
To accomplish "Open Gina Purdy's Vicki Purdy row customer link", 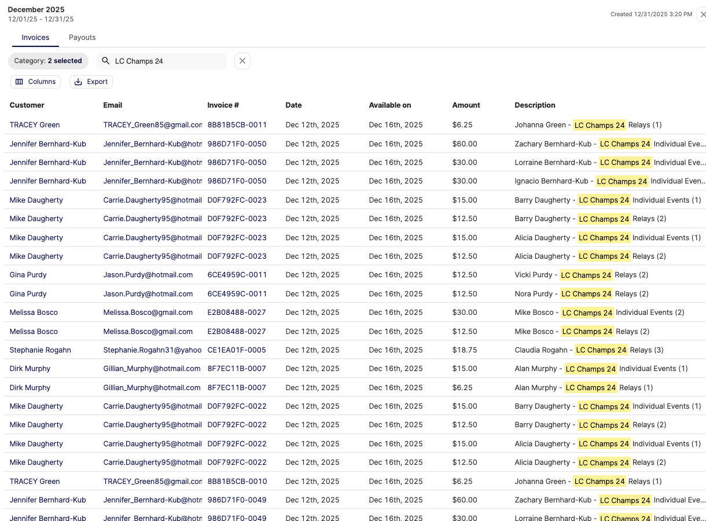I will (x=28, y=275).
